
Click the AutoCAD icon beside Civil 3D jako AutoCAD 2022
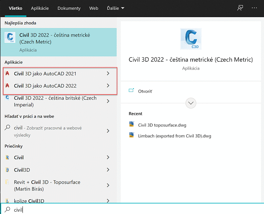[x=7, y=85]
